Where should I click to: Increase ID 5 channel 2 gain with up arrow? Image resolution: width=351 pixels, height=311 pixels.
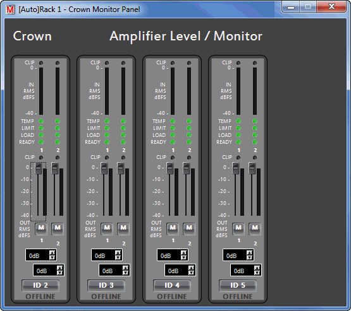click(257, 268)
